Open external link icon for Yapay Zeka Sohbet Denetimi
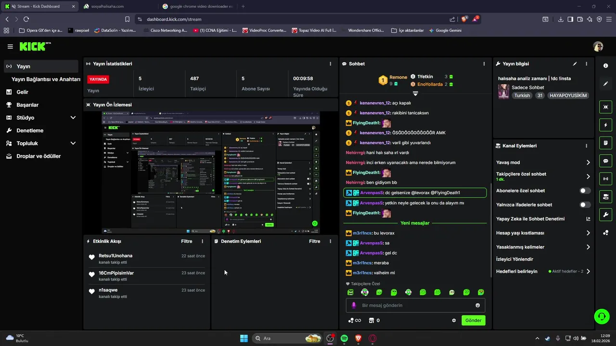The width and height of the screenshot is (616, 346). pyautogui.click(x=588, y=219)
